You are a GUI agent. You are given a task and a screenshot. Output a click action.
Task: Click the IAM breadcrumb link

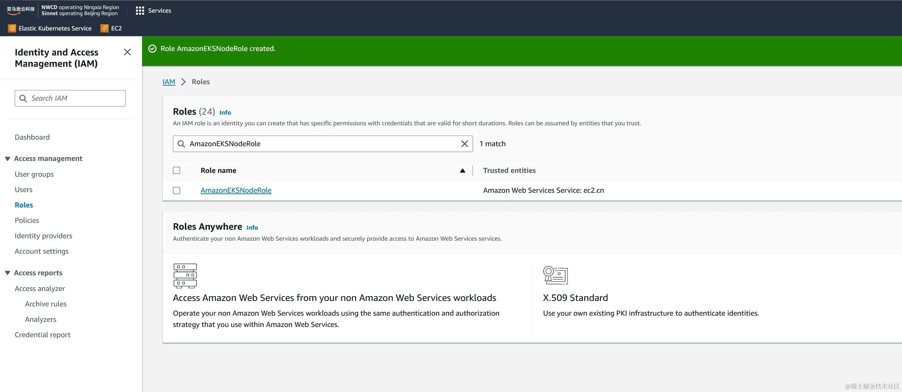tap(169, 82)
